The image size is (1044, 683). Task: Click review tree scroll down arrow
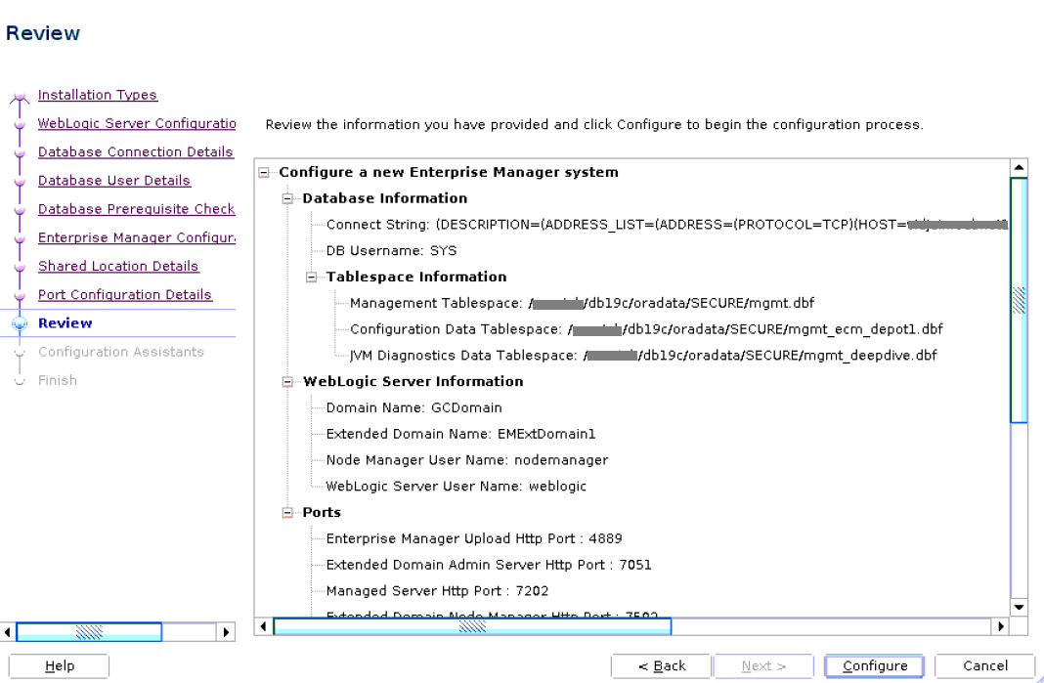click(x=1019, y=607)
